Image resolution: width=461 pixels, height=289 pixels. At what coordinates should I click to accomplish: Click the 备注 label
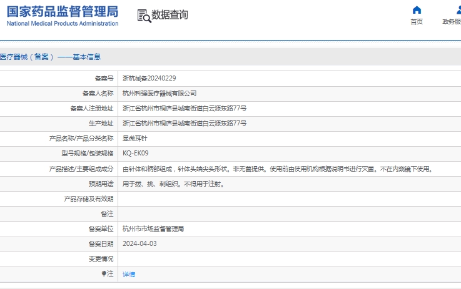(107, 214)
